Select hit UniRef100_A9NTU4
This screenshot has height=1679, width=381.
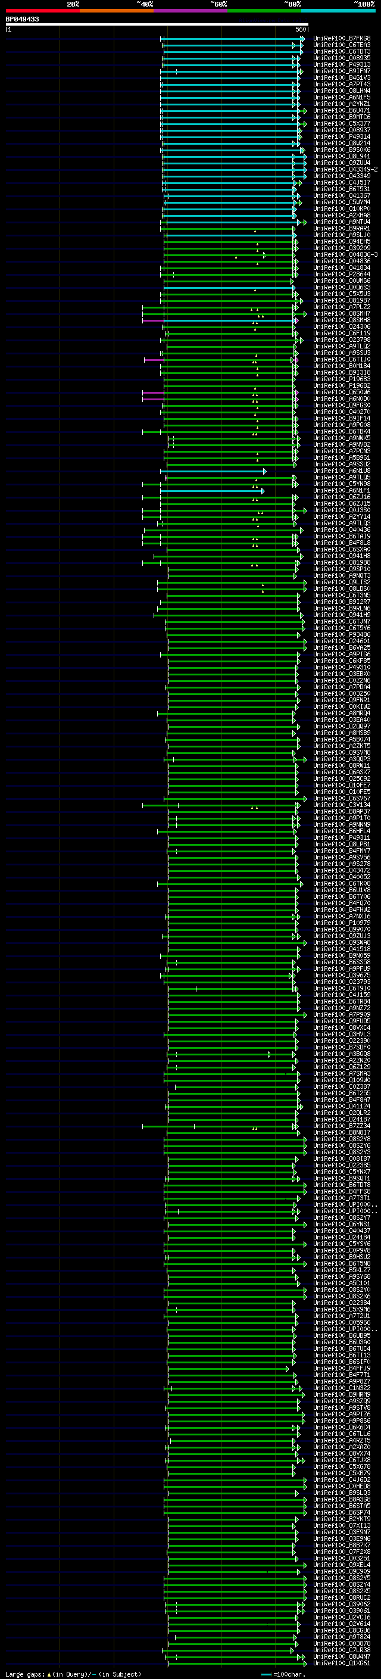[x=342, y=222]
